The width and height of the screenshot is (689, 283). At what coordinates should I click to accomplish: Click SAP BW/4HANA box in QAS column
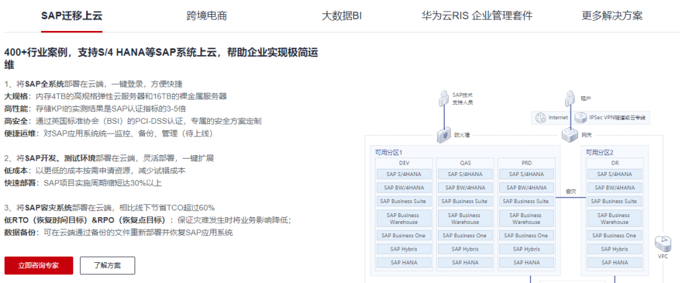click(x=465, y=188)
